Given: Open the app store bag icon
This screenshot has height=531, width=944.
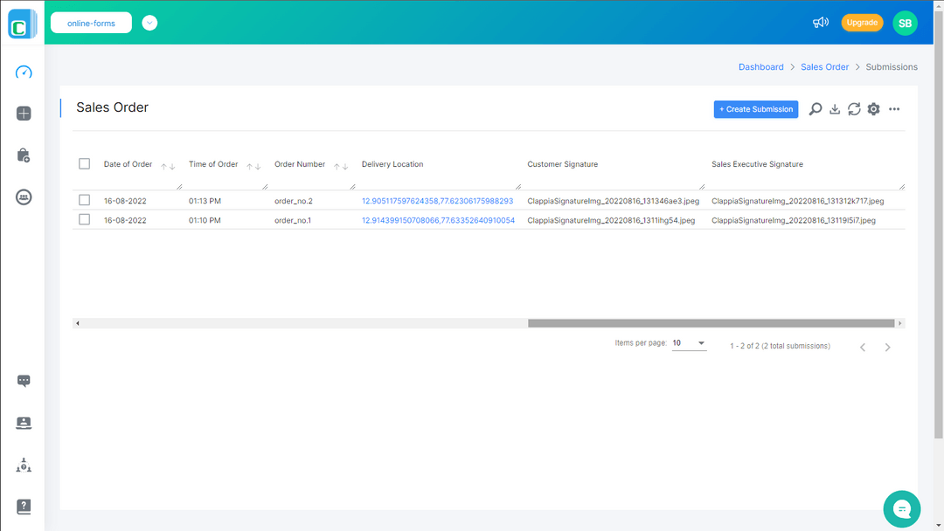Looking at the screenshot, I should point(23,155).
